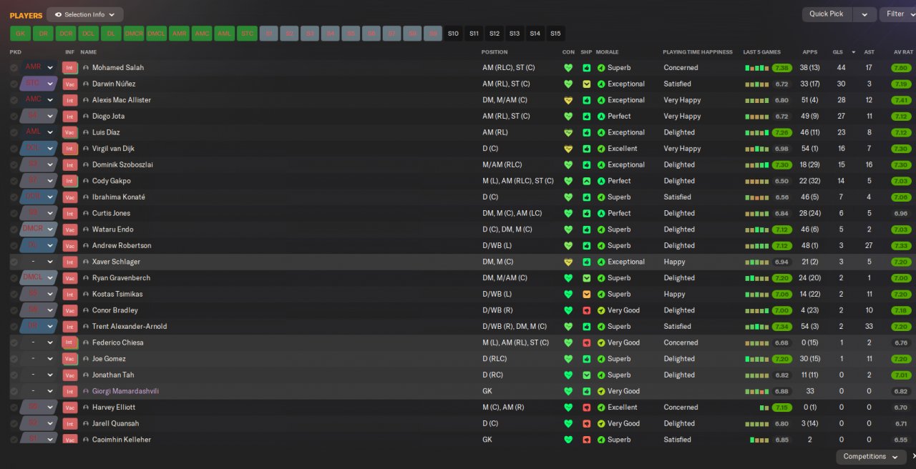Click Harvey Elliott's red sharpness icon
This screenshot has width=916, height=469.
pyautogui.click(x=586, y=408)
